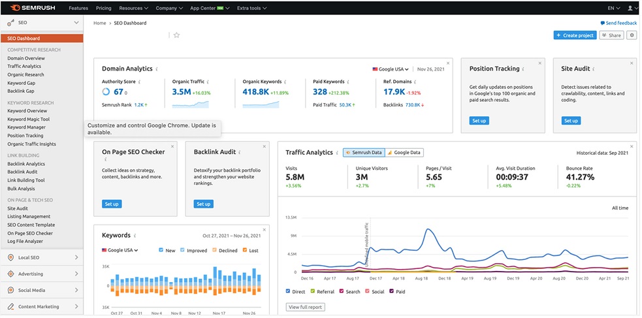The width and height of the screenshot is (642, 318).
Task: Toggle the Direct traffic checkbox
Action: [x=289, y=291]
